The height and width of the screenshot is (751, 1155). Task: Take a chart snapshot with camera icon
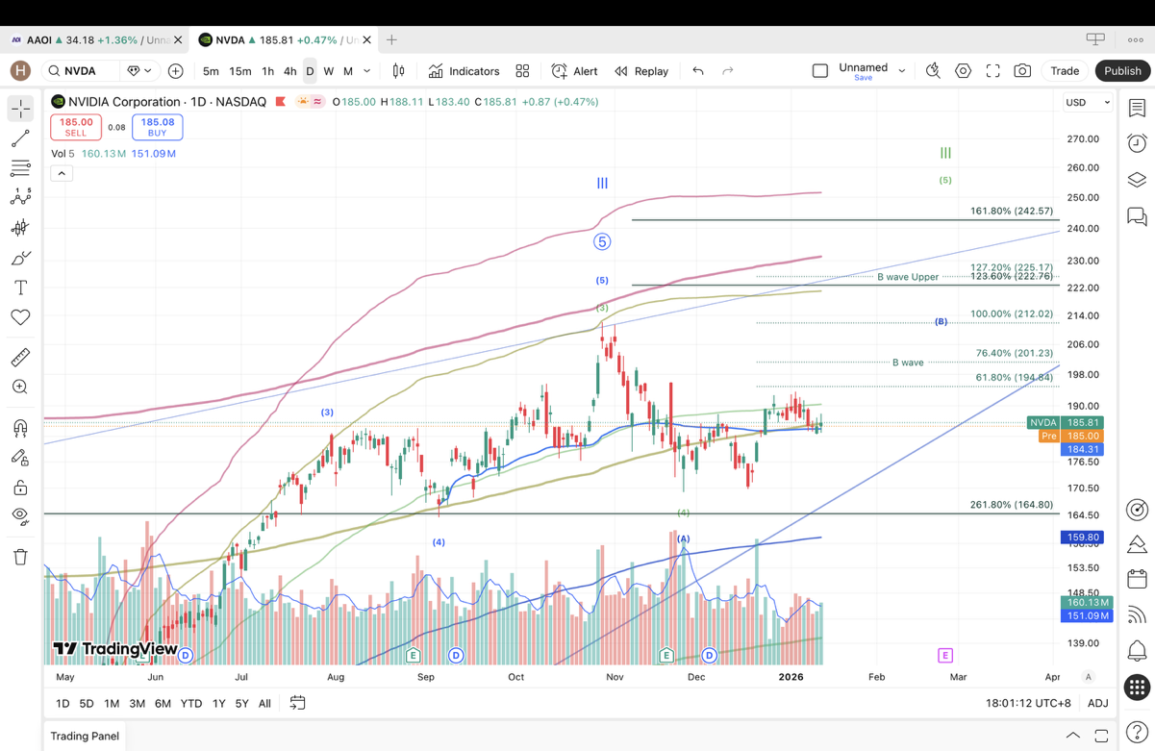click(1022, 71)
